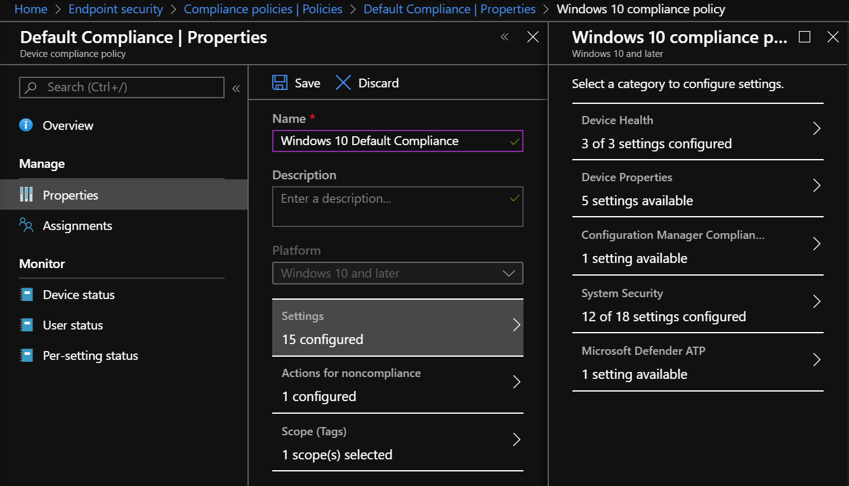Open Device status under Monitor
This screenshot has height=486, width=849.
[x=26, y=294]
